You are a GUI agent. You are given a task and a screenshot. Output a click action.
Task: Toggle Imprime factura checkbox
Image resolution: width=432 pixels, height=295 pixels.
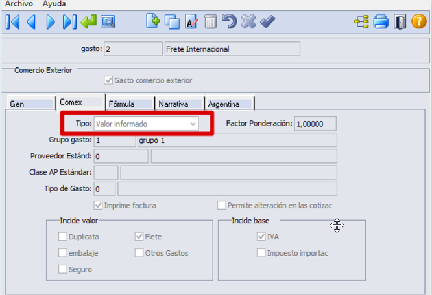click(98, 205)
